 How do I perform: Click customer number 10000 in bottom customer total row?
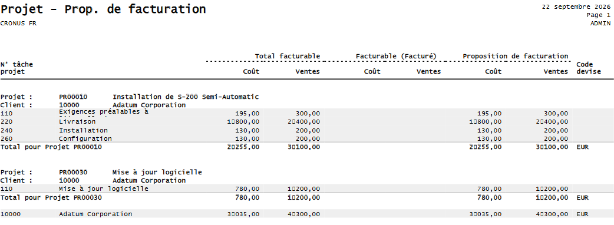pyautogui.click(x=11, y=214)
